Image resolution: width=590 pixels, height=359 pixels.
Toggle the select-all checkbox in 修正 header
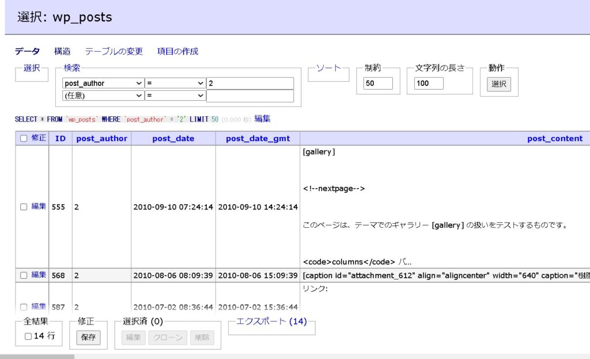click(24, 138)
